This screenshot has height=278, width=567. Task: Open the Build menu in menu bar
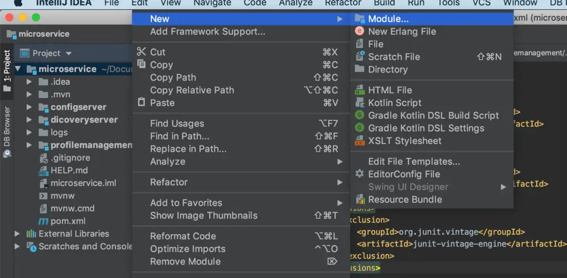coord(384,3)
